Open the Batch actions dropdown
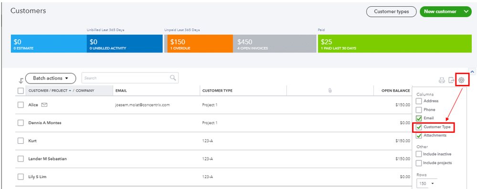The image size is (477, 189). tap(51, 78)
